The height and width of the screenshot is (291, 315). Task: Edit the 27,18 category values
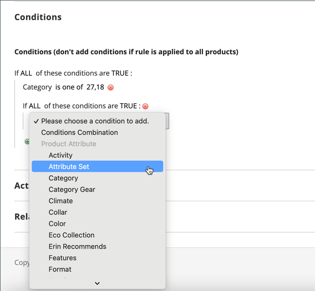pos(95,87)
